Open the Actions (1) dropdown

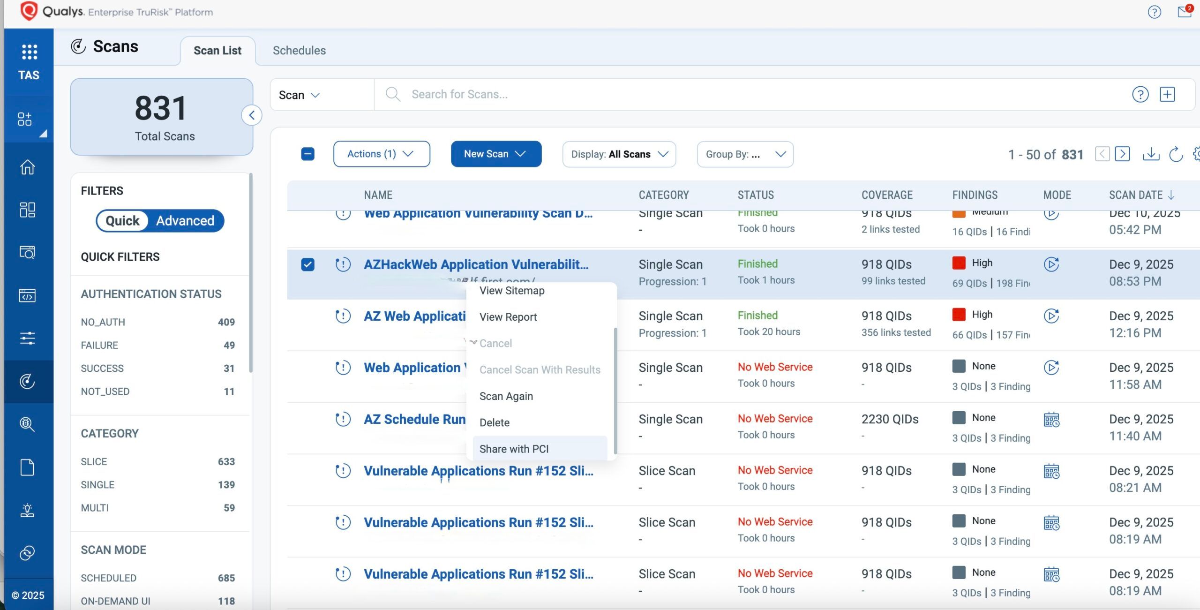click(x=382, y=154)
